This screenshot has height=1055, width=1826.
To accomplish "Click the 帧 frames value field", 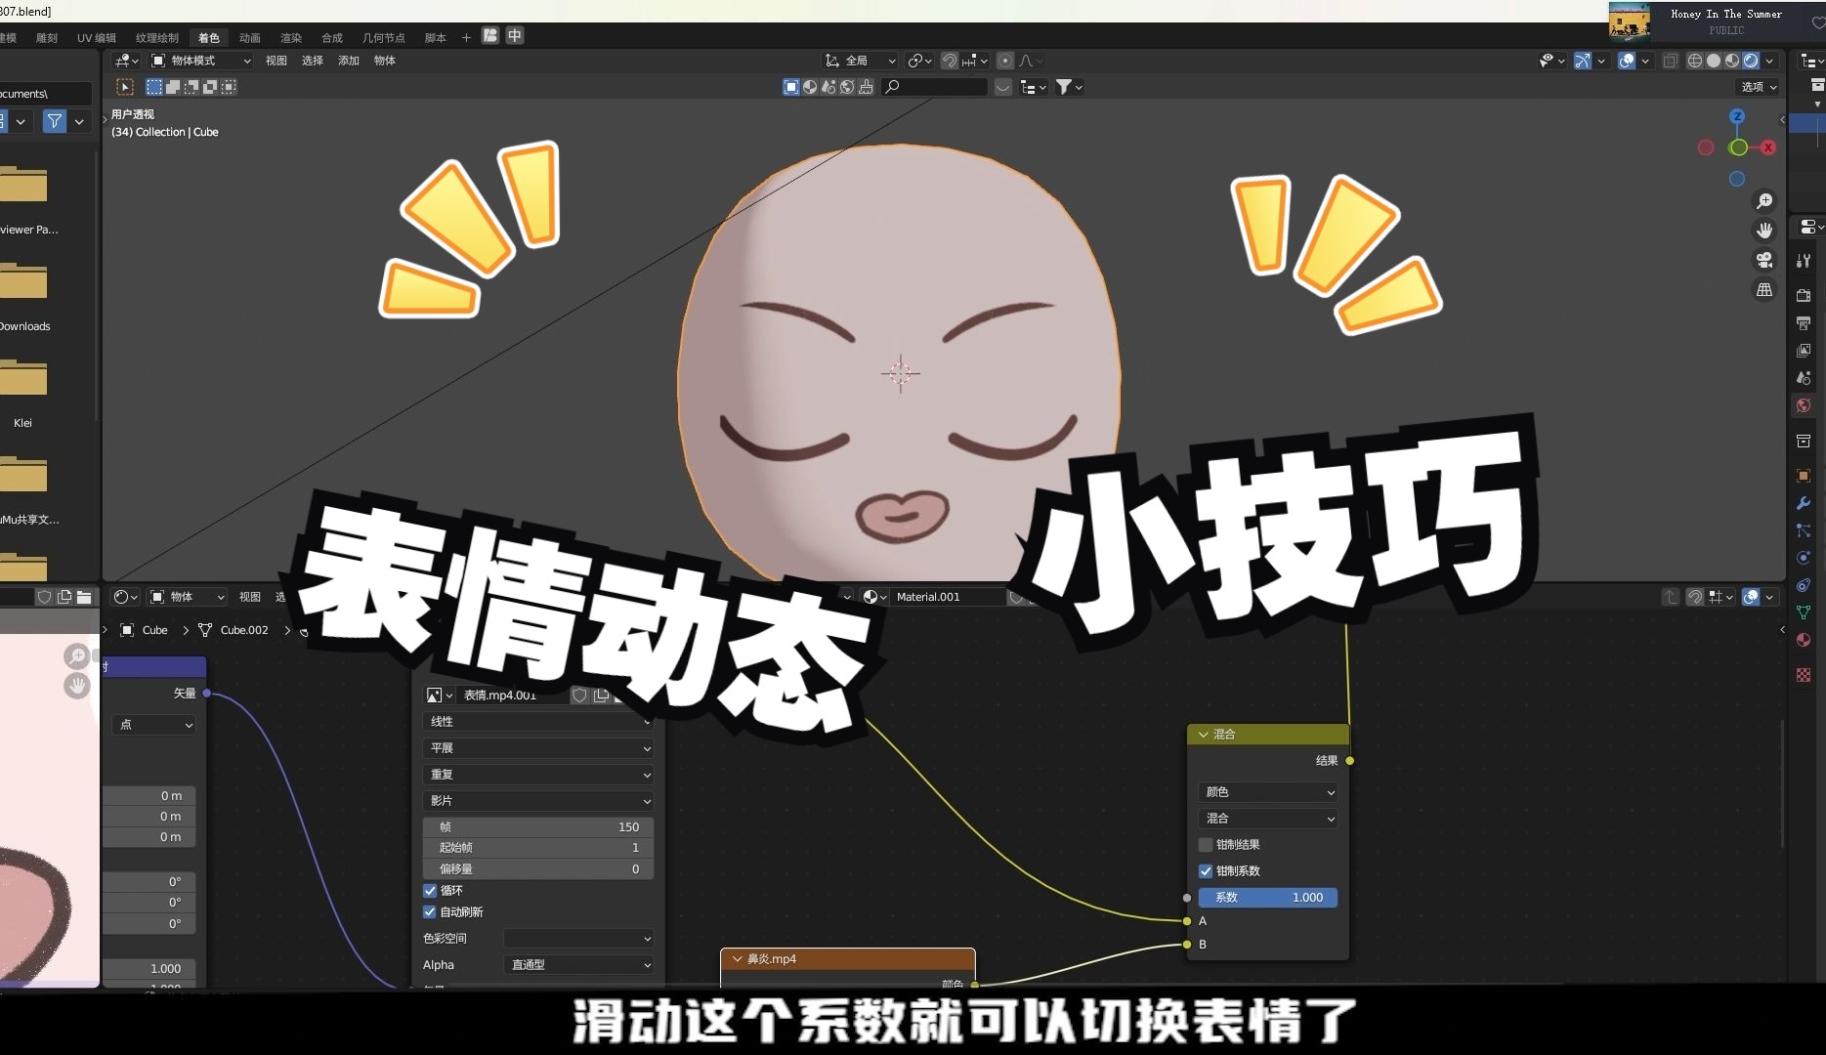I will pyautogui.click(x=538, y=827).
